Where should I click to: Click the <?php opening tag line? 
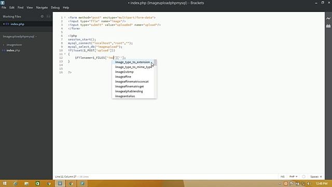[x=73, y=36]
